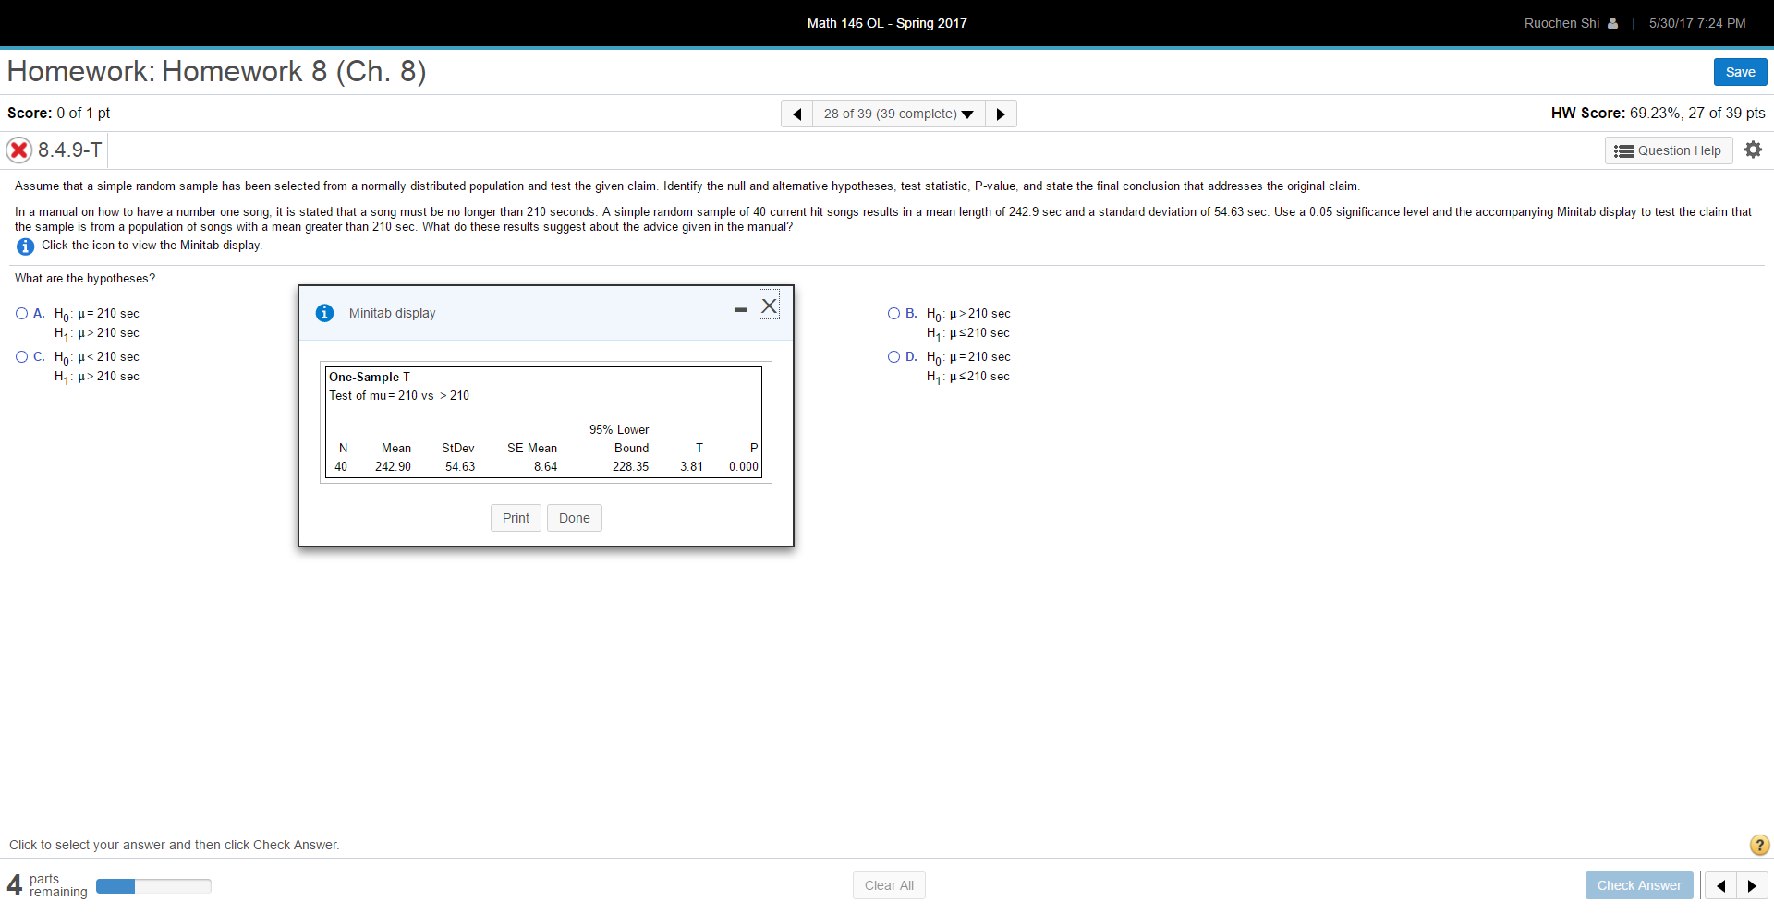Click the parts remaining progress bar
Viewport: 1774px width, 913px height.
pyautogui.click(x=153, y=886)
